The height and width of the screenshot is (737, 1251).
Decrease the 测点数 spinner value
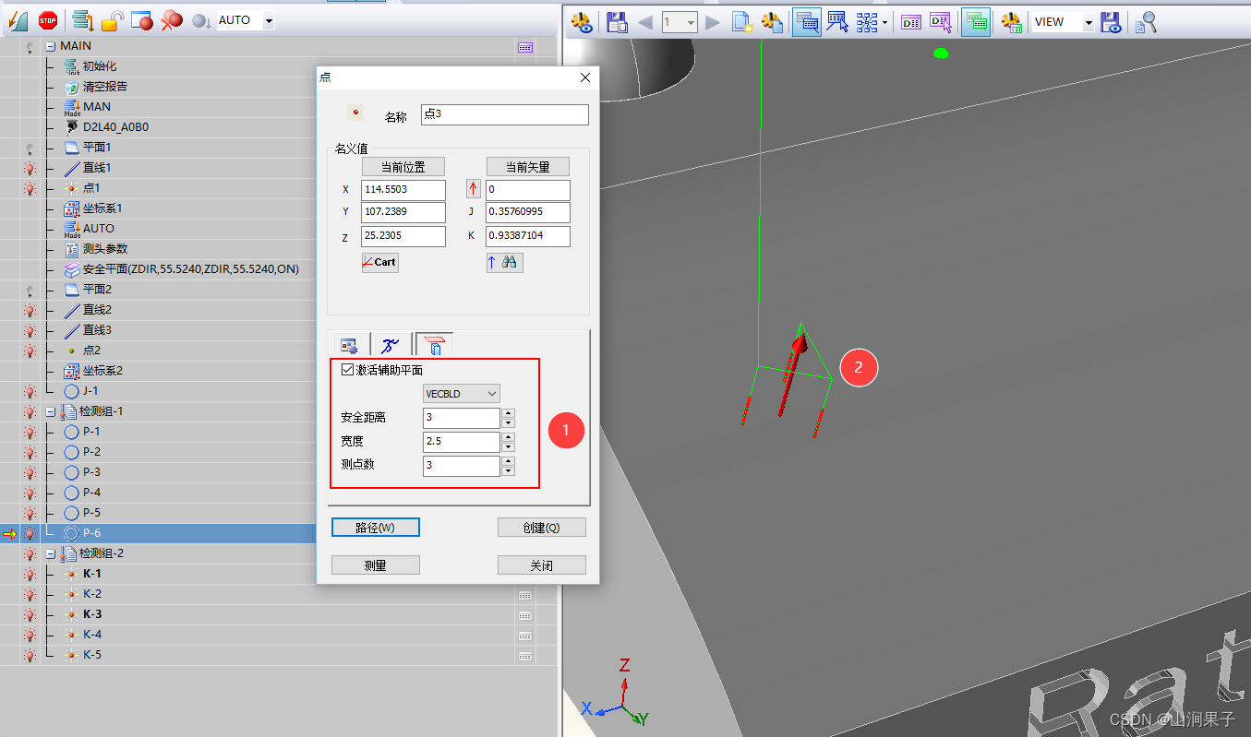point(508,471)
